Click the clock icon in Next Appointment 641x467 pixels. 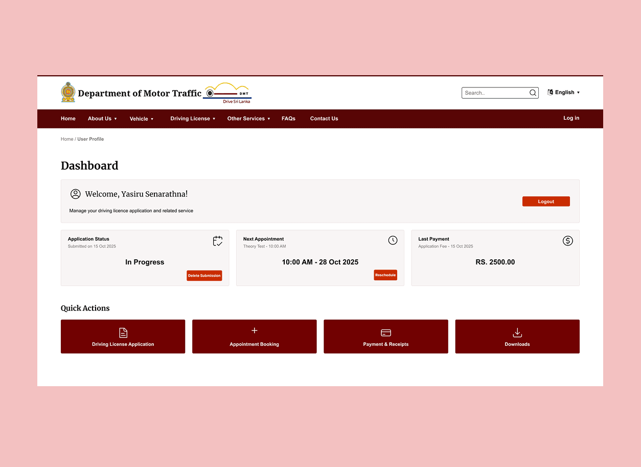[393, 240]
